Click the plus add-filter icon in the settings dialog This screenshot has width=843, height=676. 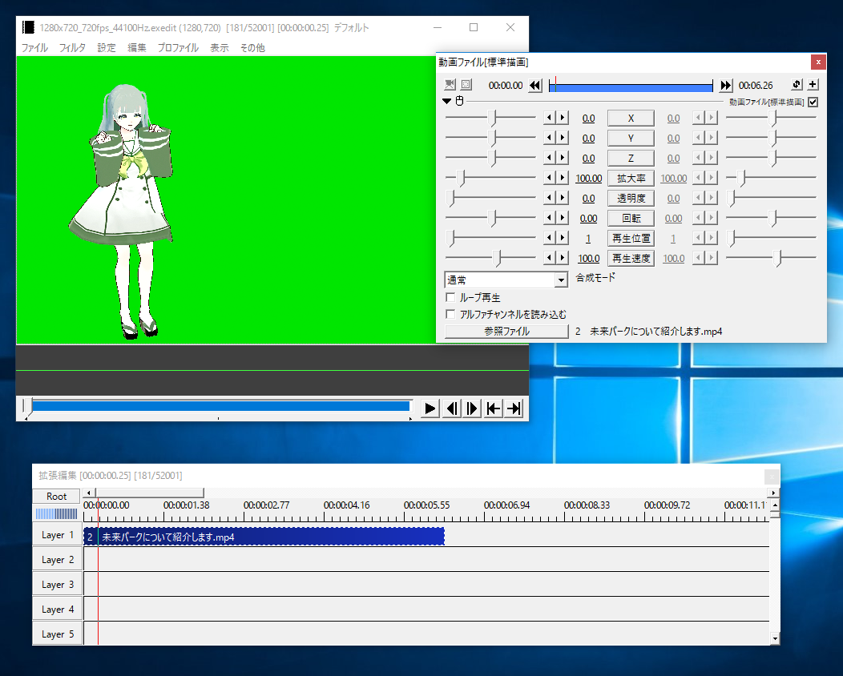coord(813,84)
